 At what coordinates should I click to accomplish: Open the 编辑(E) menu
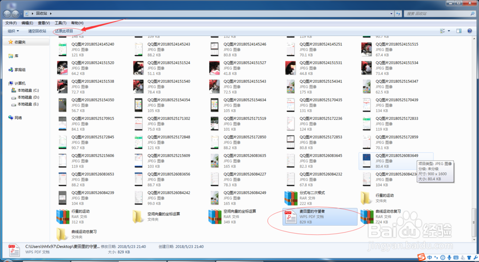click(x=27, y=23)
